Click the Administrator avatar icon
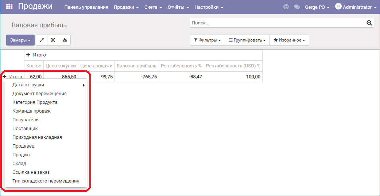 click(x=338, y=7)
